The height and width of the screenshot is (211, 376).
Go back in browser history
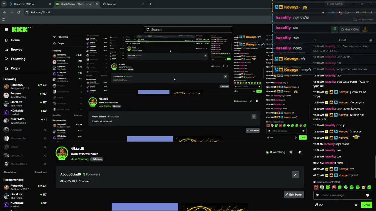point(4,12)
